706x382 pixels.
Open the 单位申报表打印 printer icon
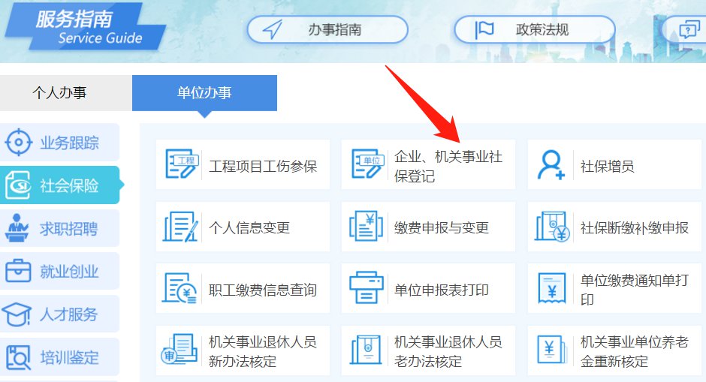coord(366,288)
